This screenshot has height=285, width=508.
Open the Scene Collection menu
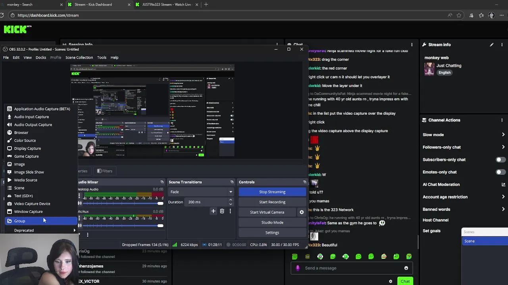tap(79, 57)
